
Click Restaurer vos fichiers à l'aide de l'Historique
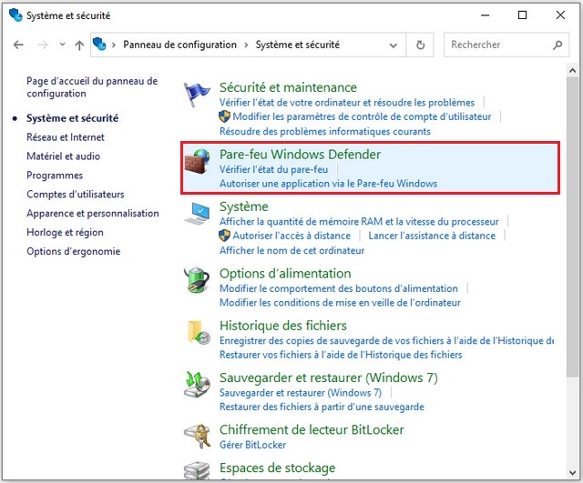[x=341, y=355]
